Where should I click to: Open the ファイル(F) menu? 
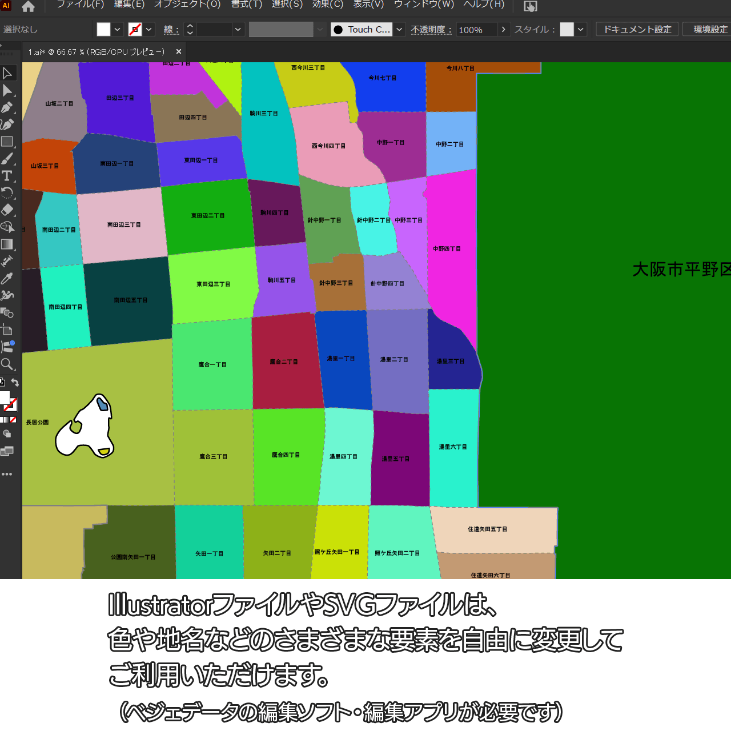tap(80, 5)
